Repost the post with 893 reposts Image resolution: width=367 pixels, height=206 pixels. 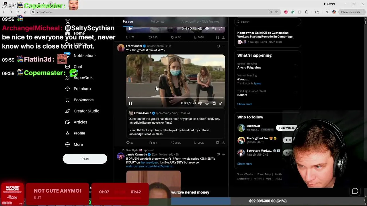pyautogui.click(x=153, y=37)
